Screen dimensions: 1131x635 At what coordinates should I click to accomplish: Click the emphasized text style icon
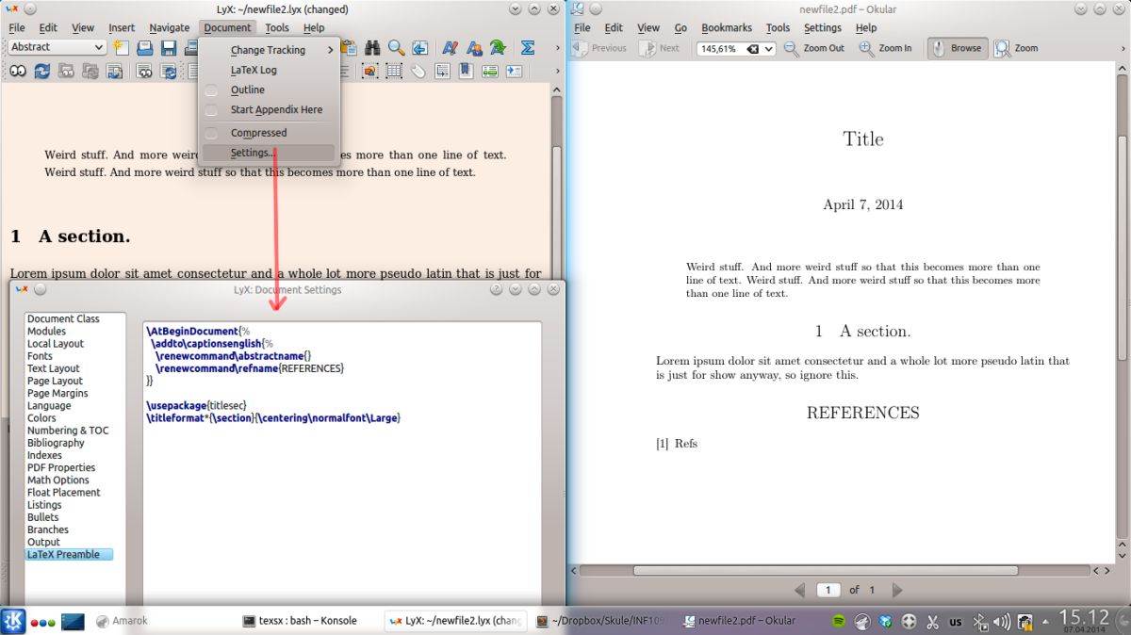click(451, 47)
